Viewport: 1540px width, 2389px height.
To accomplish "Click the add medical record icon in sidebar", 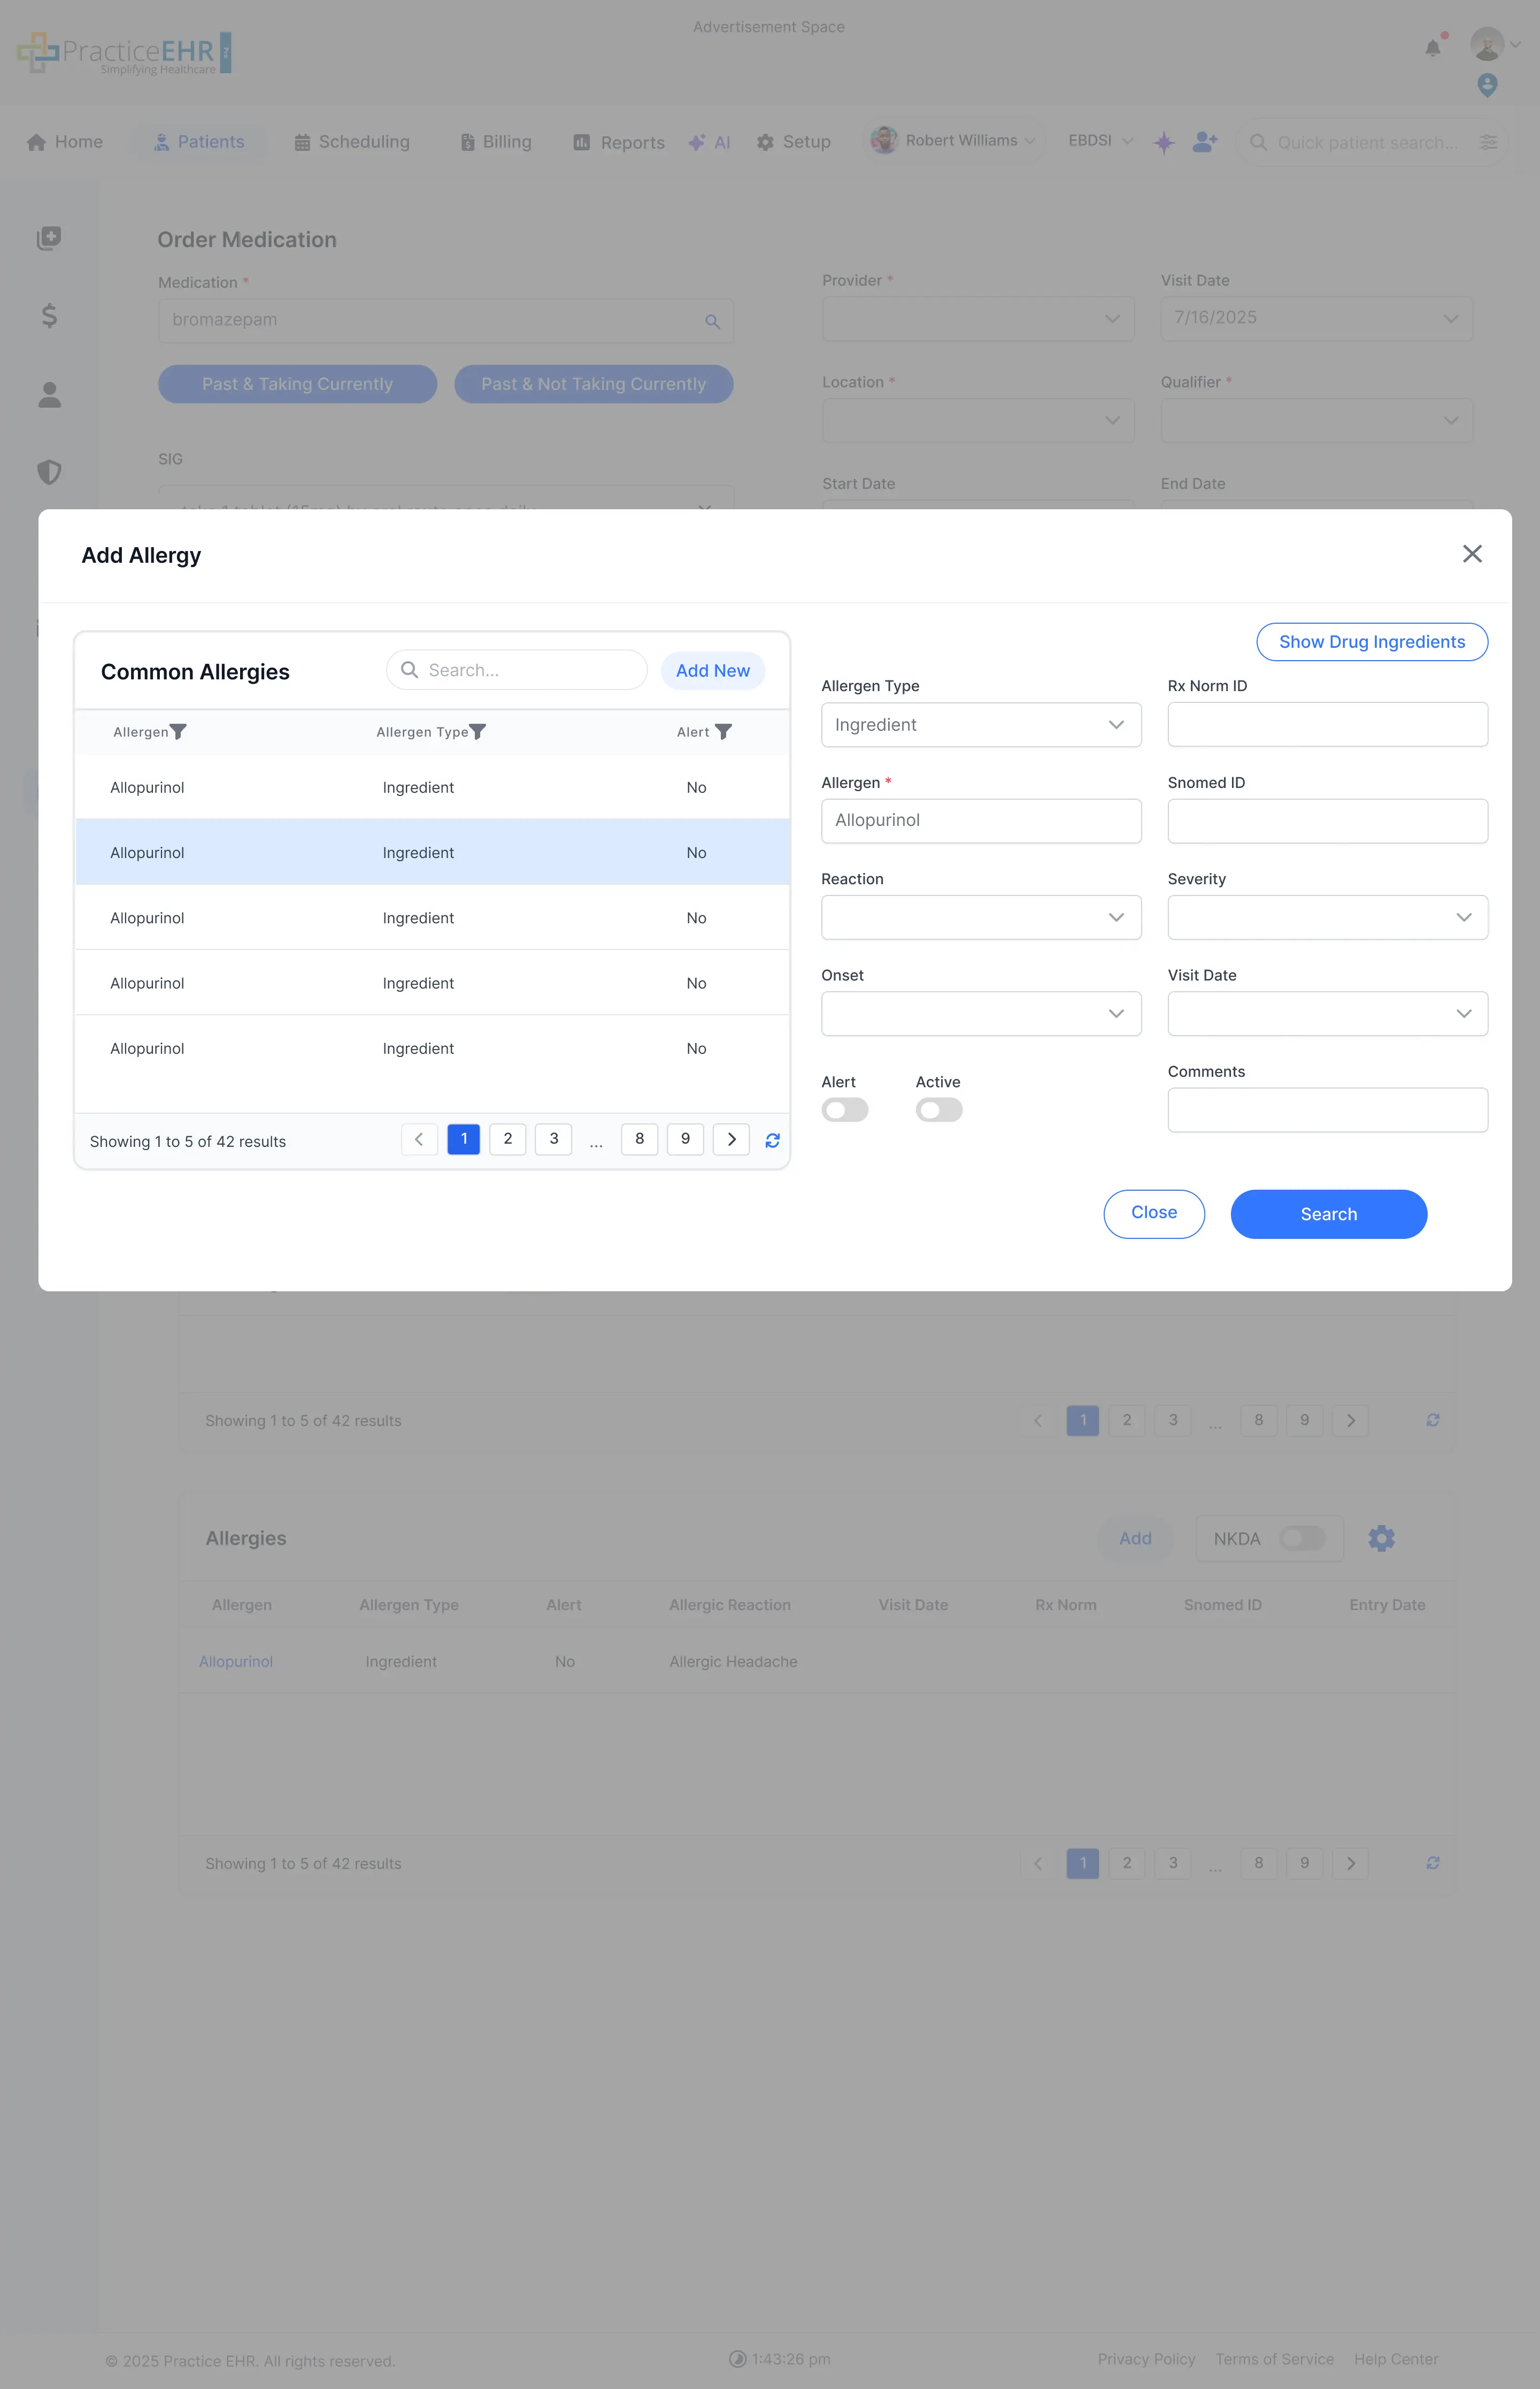I will tap(49, 238).
